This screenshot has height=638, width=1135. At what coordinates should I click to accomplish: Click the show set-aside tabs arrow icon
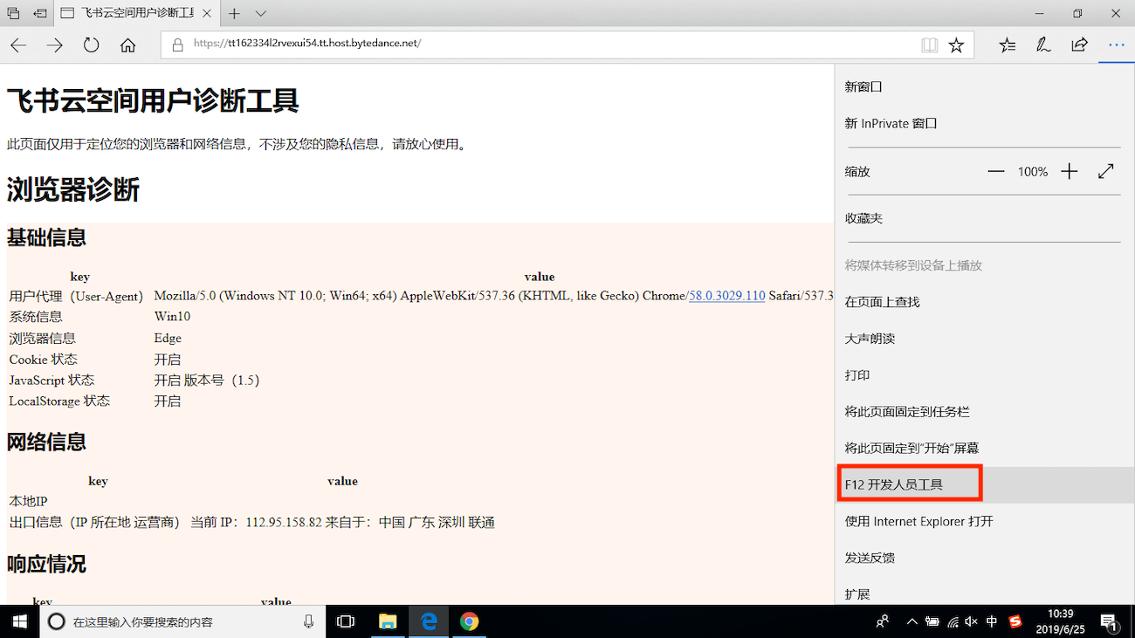pyautogui.click(x=40, y=14)
